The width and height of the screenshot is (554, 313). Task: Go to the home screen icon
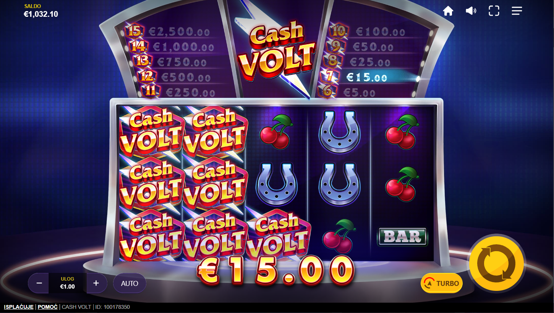(x=448, y=11)
